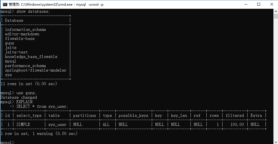Select the 'performance_schema' database row

pyautogui.click(x=25, y=66)
